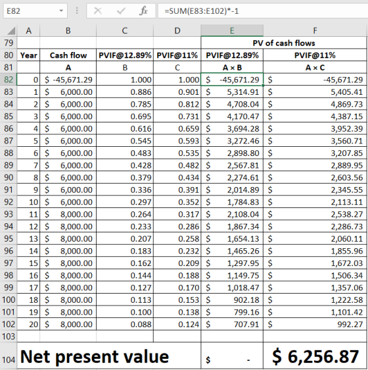Select column C header
Screen dimensions: 368x370
125,31
